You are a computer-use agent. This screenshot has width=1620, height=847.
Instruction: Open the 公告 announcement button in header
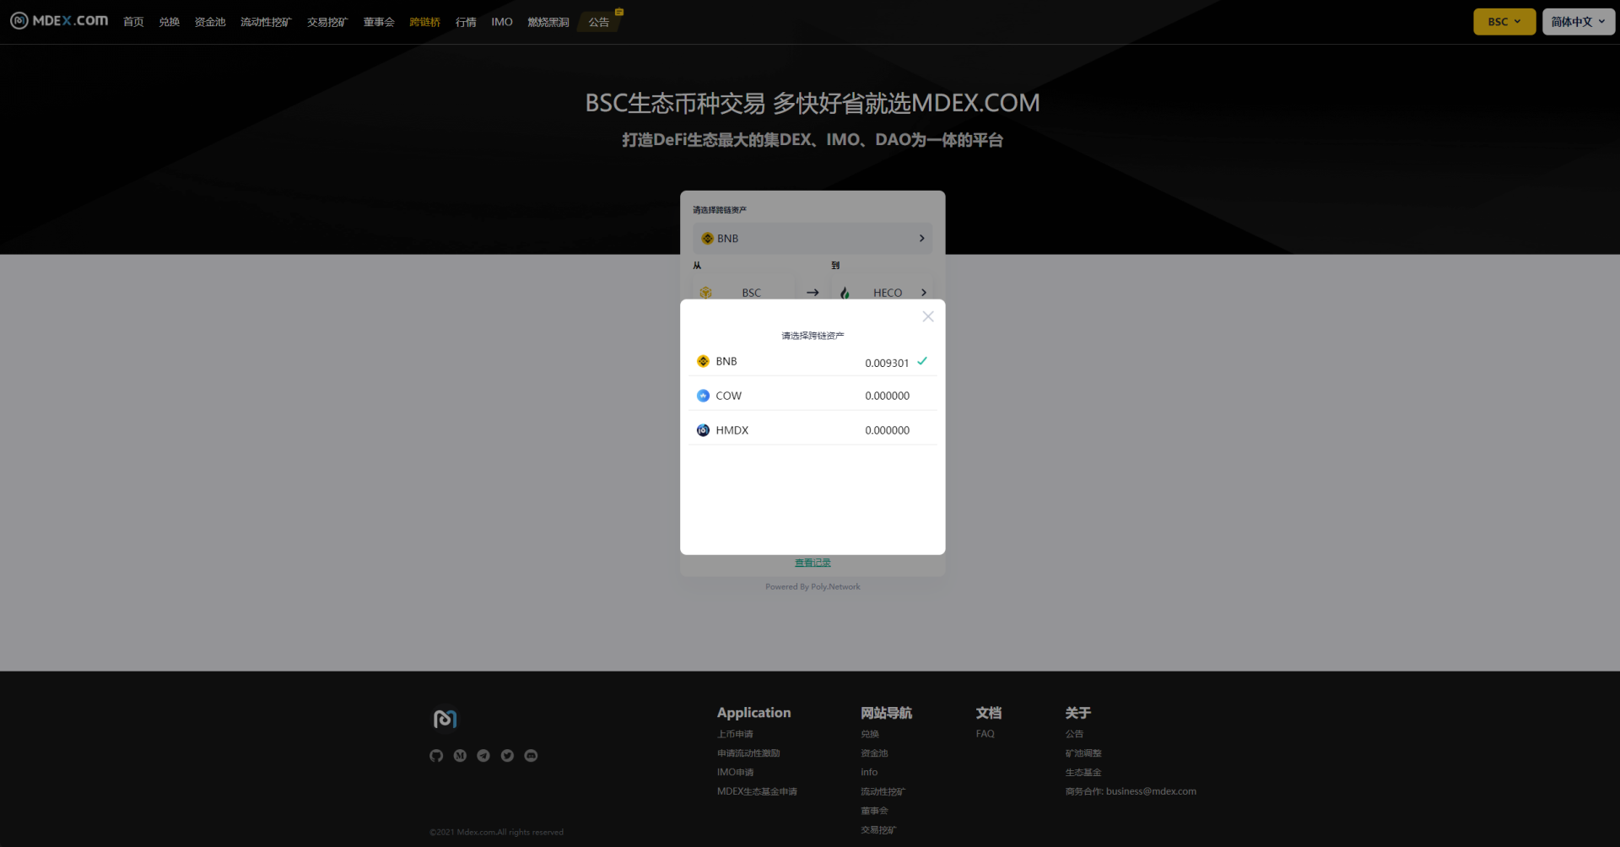click(x=599, y=22)
